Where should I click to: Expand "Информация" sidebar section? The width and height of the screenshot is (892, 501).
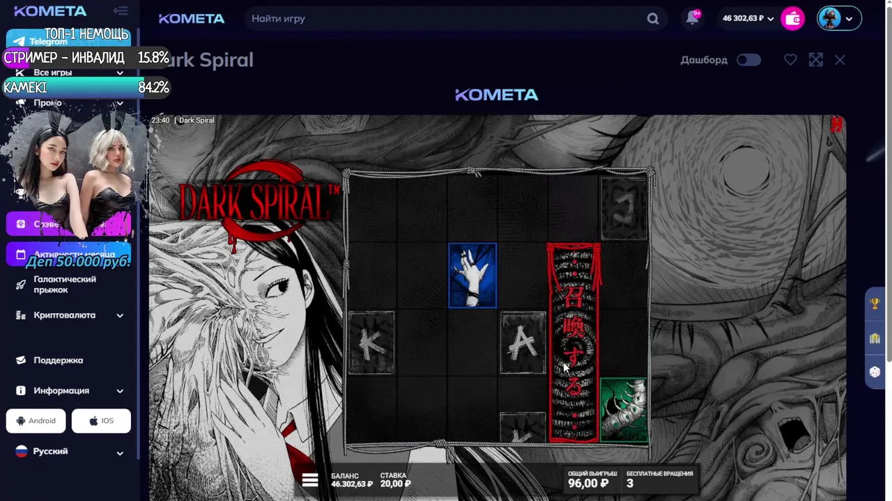click(x=69, y=391)
